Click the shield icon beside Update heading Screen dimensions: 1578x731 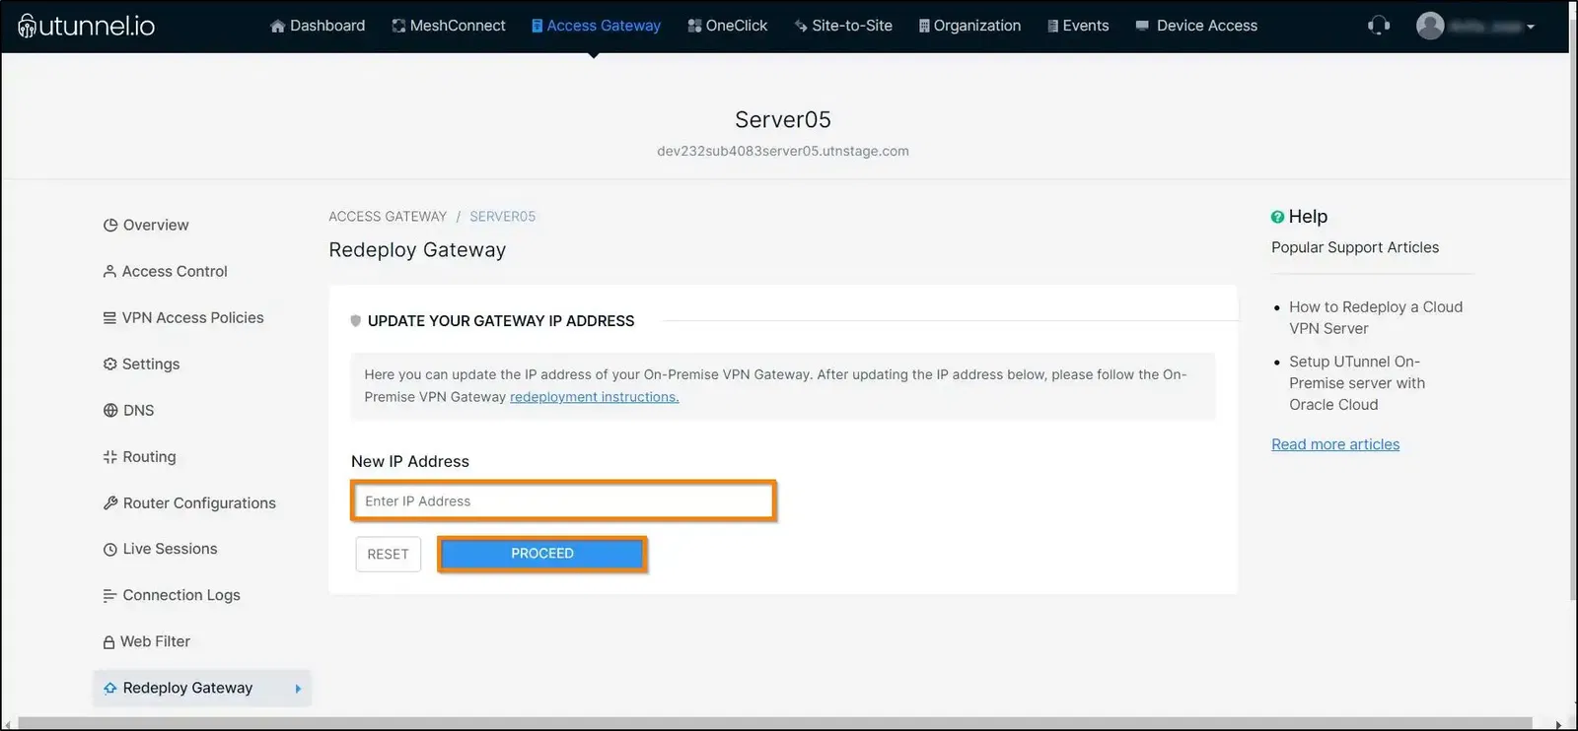(356, 321)
